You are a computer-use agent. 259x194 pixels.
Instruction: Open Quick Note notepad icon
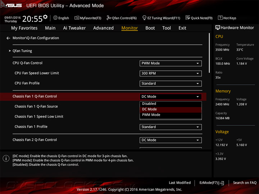pos(188,18)
